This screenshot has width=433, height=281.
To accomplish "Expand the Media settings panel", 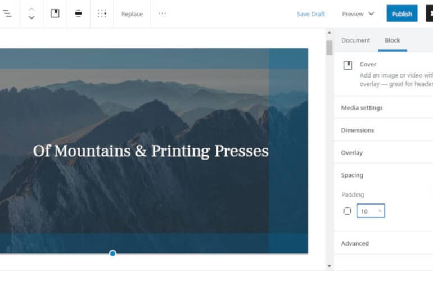I will click(384, 108).
